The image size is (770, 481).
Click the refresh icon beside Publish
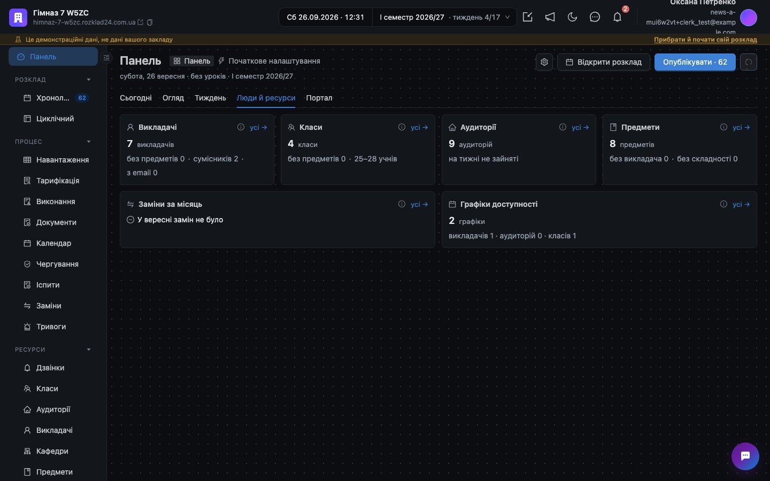(x=749, y=62)
